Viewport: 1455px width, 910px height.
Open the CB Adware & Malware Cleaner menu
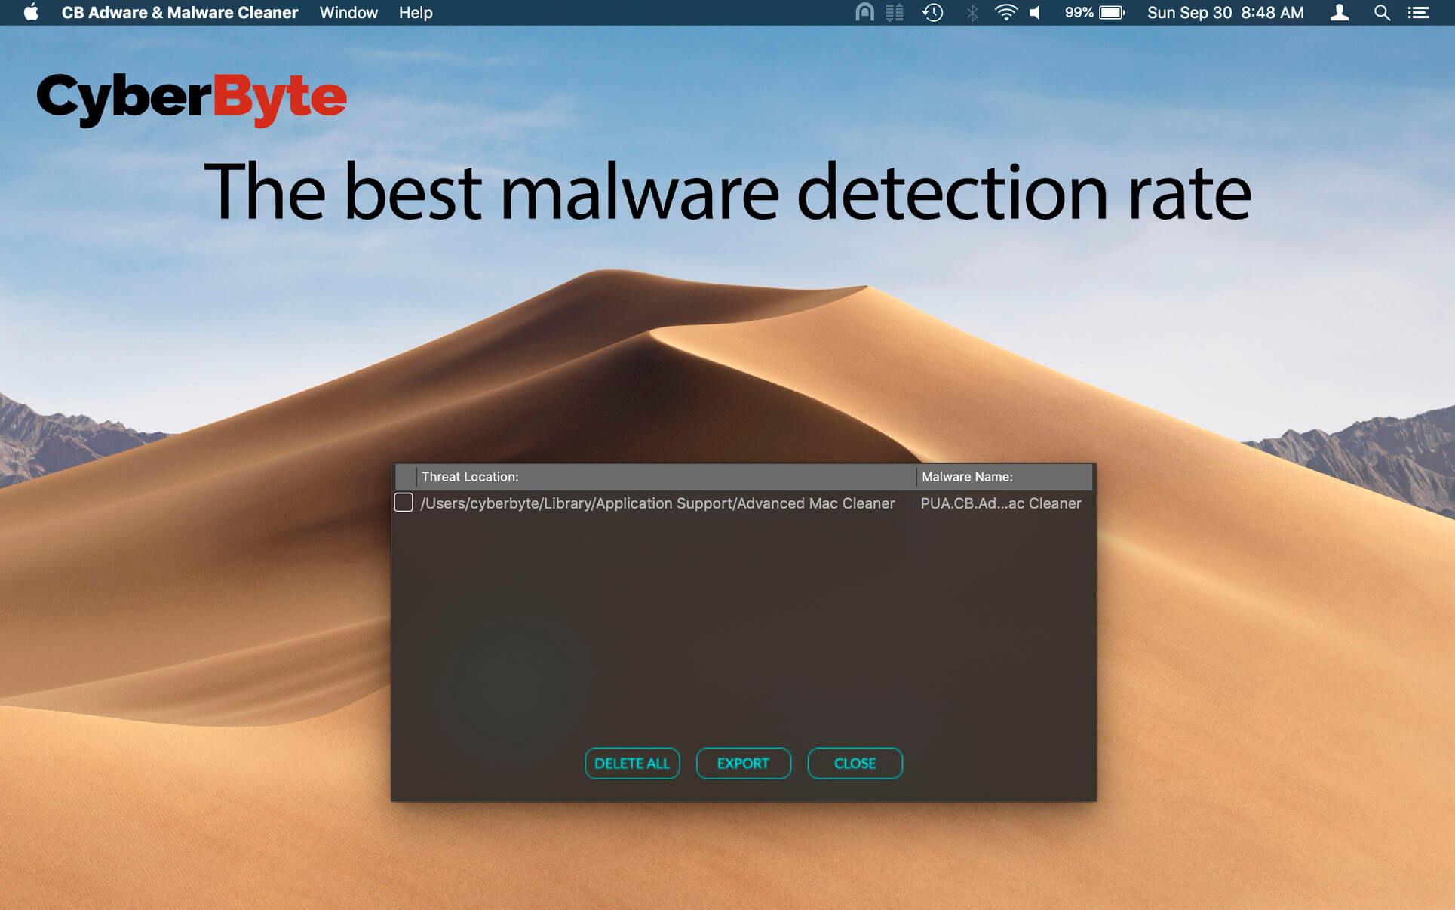coord(180,12)
